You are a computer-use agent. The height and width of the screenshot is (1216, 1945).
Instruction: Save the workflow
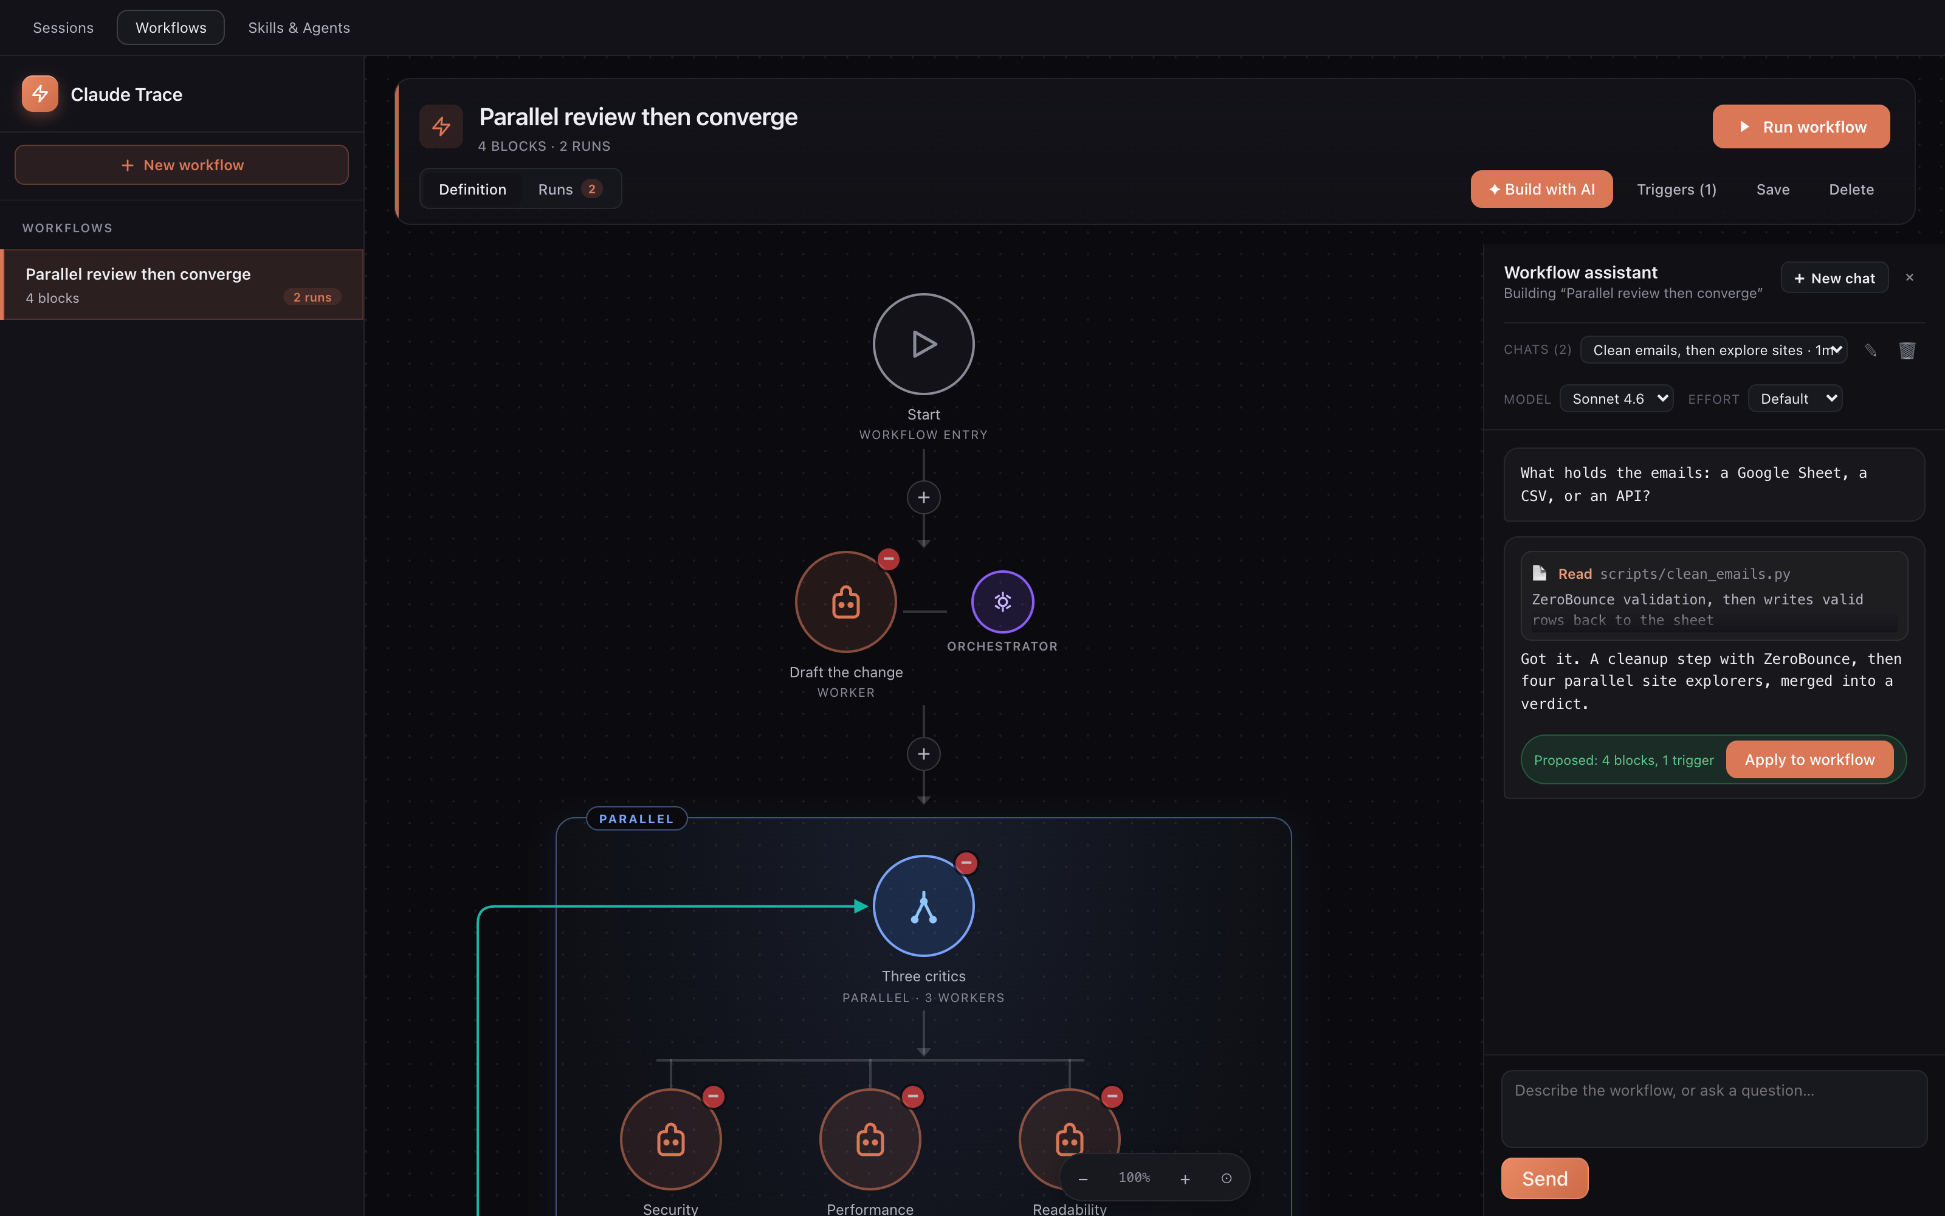coord(1772,189)
